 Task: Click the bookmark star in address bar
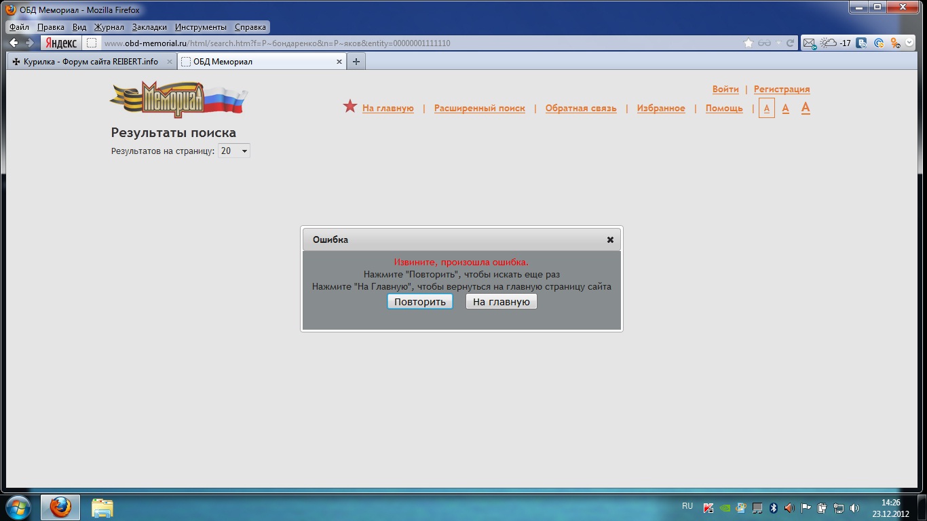(x=749, y=43)
